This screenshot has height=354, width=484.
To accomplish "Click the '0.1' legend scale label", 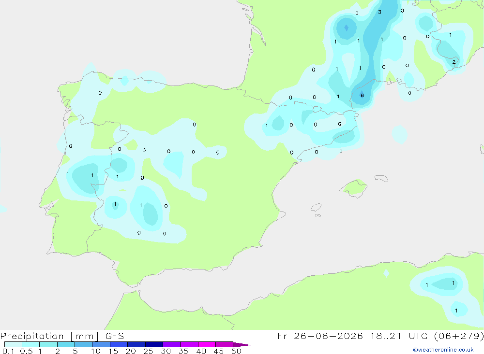I will [x=8, y=351].
